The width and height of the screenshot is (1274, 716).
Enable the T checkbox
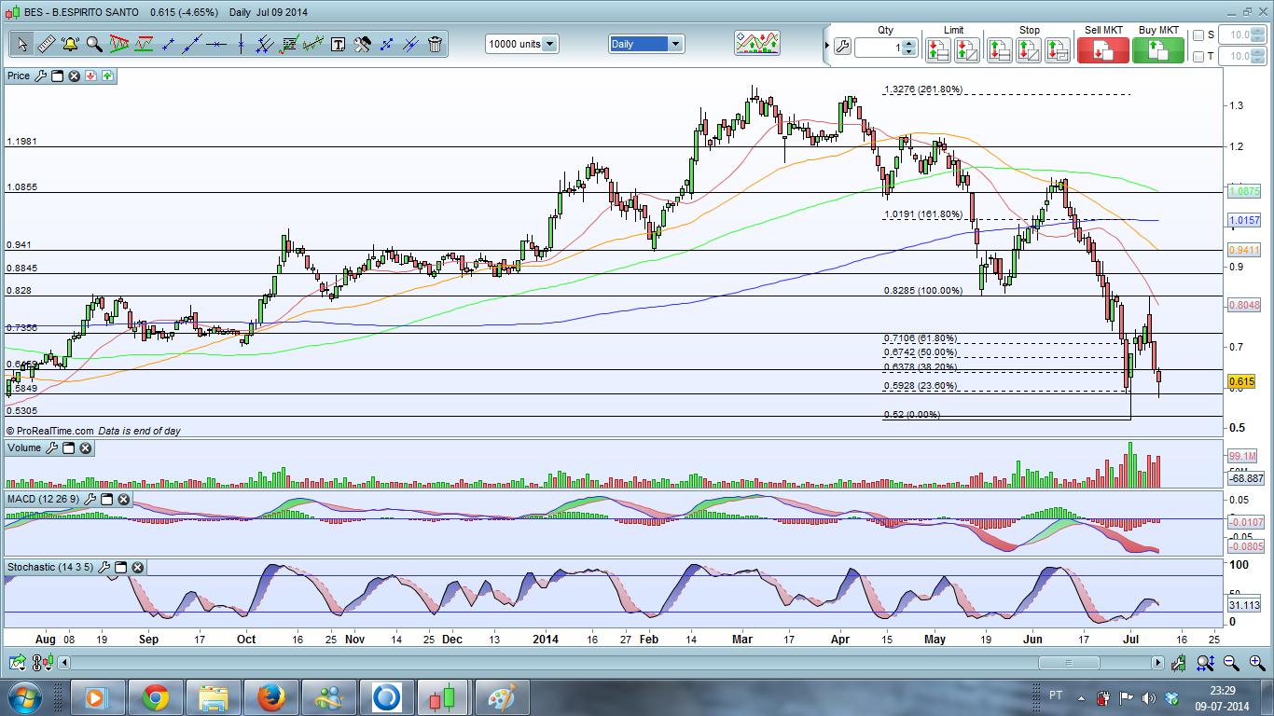click(x=1198, y=57)
